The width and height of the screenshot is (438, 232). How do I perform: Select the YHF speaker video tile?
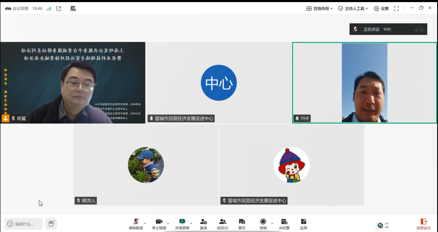point(364,83)
